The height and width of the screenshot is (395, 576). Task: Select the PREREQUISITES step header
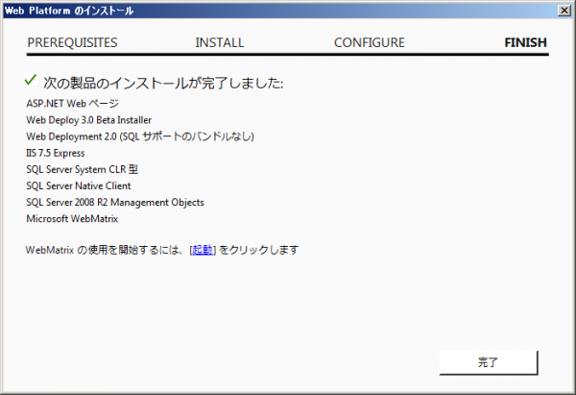(x=72, y=42)
